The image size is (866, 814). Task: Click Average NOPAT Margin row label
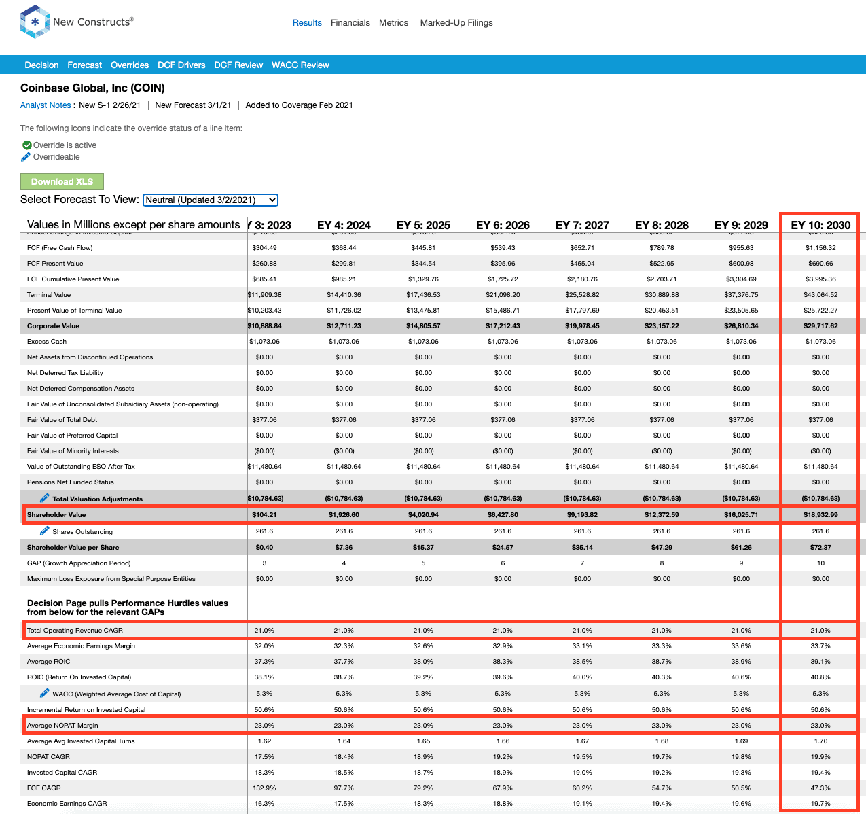(x=62, y=726)
